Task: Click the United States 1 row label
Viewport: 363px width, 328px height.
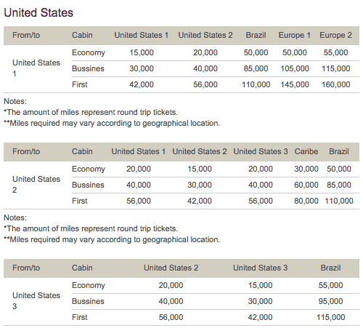Action: [36, 68]
